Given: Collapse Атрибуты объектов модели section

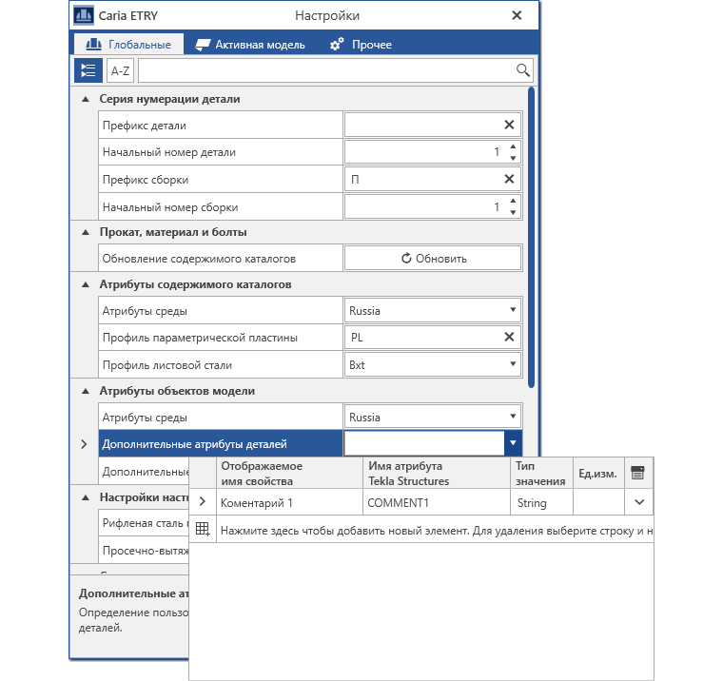Looking at the screenshot, I should [86, 392].
